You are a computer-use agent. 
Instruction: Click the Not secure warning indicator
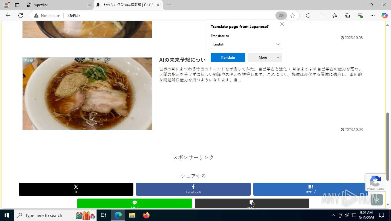(47, 16)
